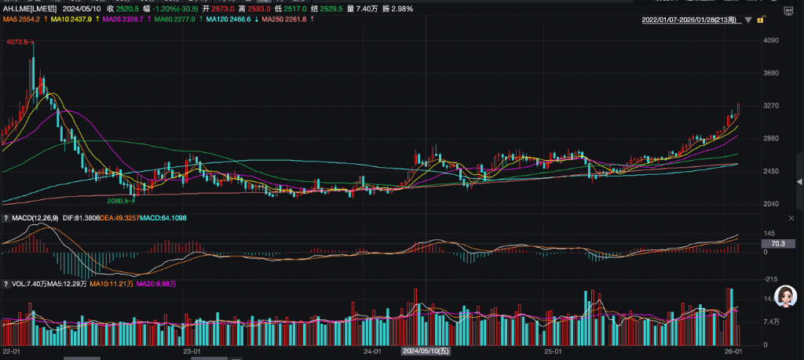
Task: Click the 2024/05/10 crosshair date marker
Action: [425, 353]
